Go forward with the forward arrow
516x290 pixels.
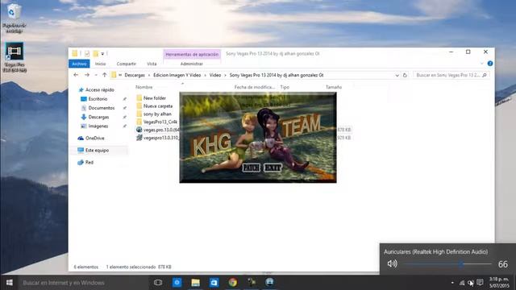[87, 75]
